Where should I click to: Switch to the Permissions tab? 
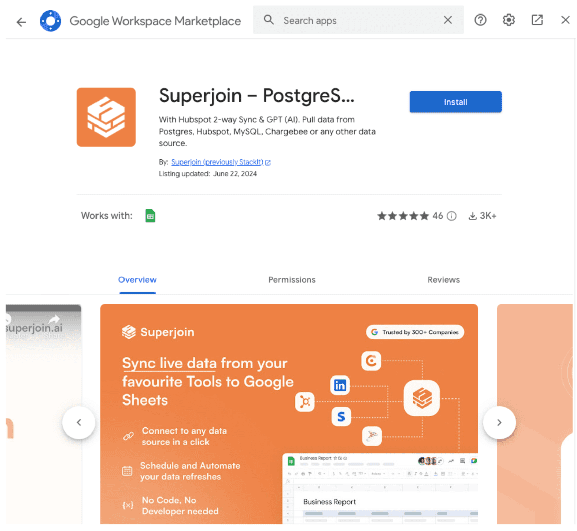292,279
